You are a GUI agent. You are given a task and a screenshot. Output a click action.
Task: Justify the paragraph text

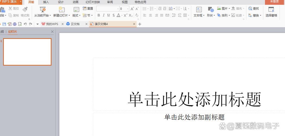162,15
